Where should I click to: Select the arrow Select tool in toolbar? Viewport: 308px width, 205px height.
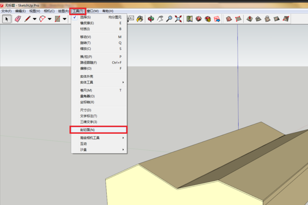[x=7, y=19]
